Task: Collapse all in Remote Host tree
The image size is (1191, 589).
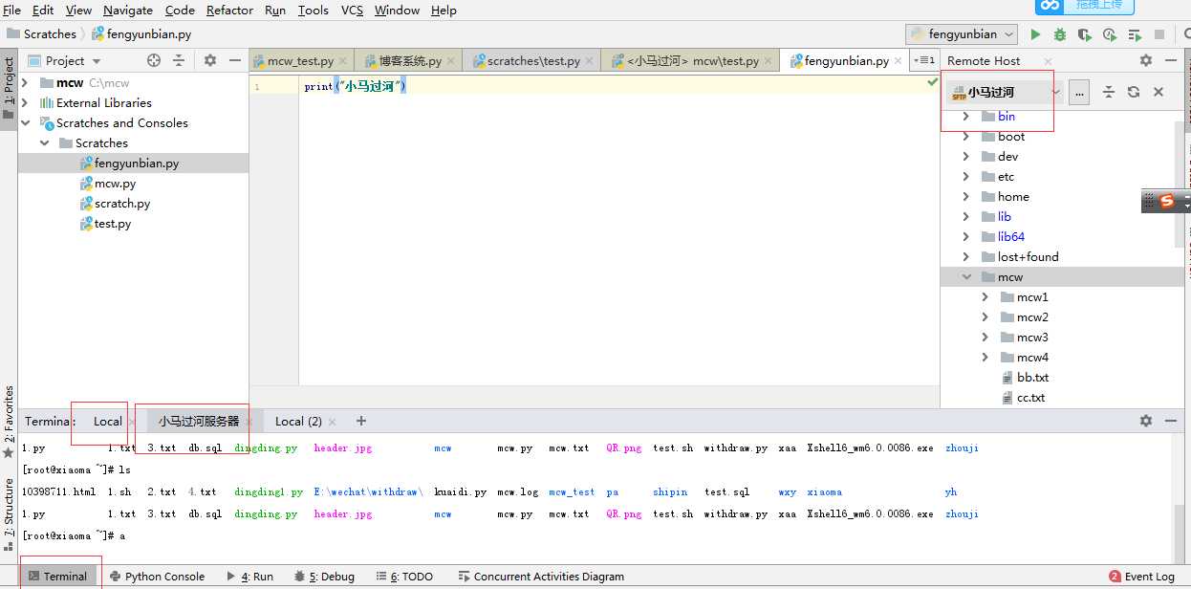Action: pos(1109,93)
